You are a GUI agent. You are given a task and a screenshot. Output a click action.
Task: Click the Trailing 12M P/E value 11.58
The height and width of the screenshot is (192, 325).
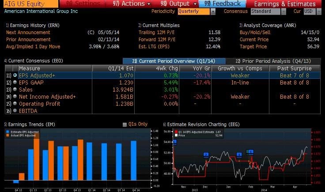214,32
